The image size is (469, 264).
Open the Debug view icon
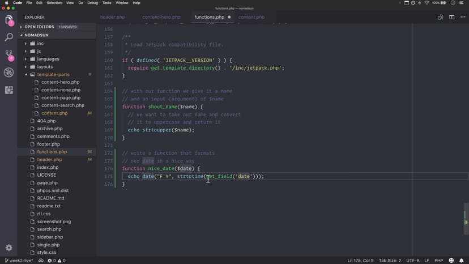(x=9, y=73)
